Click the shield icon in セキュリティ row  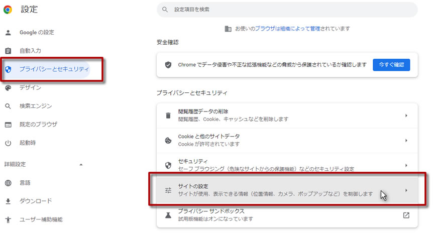click(x=168, y=166)
